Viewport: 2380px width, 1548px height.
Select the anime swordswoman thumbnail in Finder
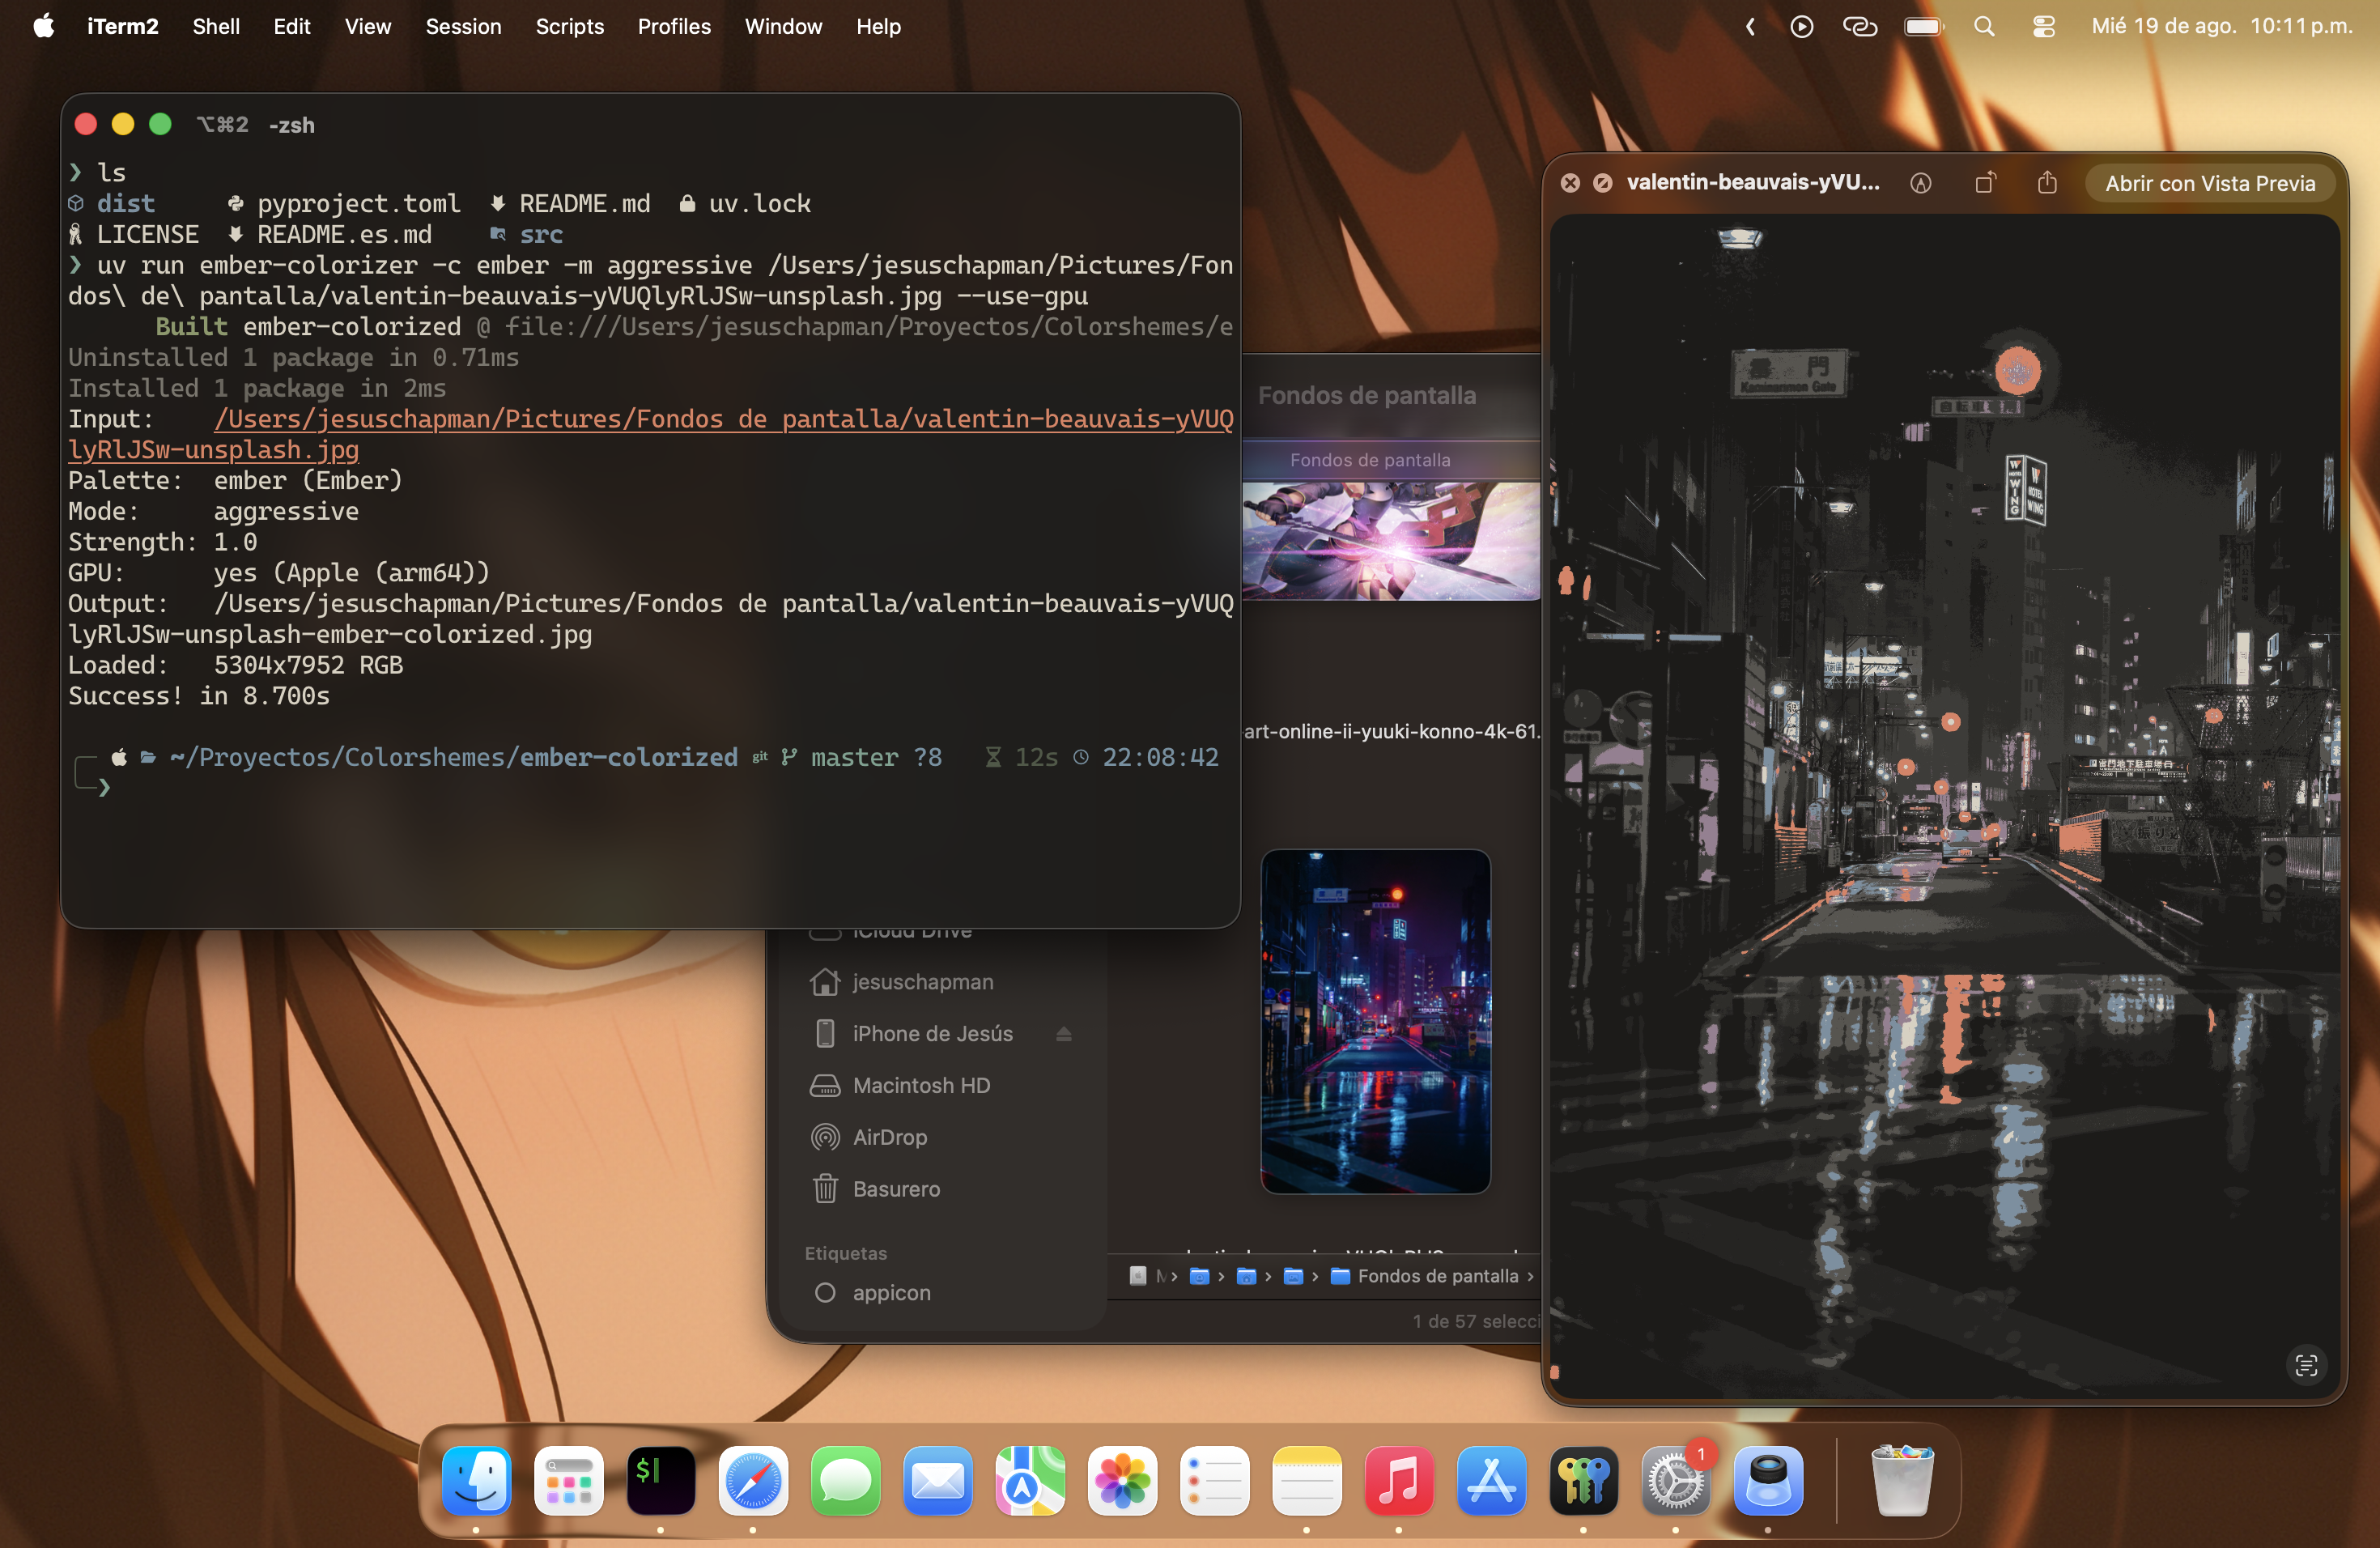click(1391, 541)
